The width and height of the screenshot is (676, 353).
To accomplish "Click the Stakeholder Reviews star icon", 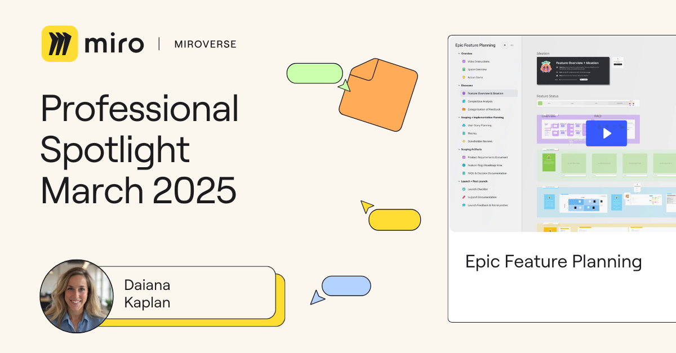I will (x=463, y=141).
